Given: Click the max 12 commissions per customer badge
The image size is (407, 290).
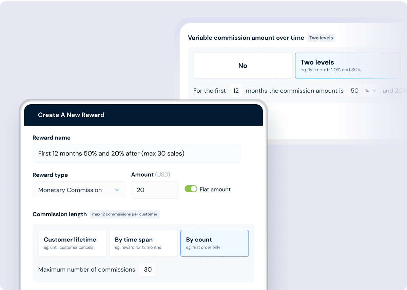Looking at the screenshot, I should point(125,214).
